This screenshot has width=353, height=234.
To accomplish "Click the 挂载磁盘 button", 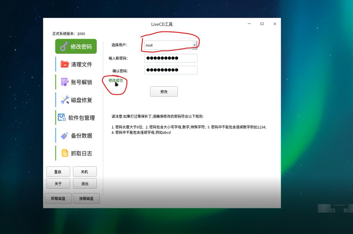I will click(87, 198).
